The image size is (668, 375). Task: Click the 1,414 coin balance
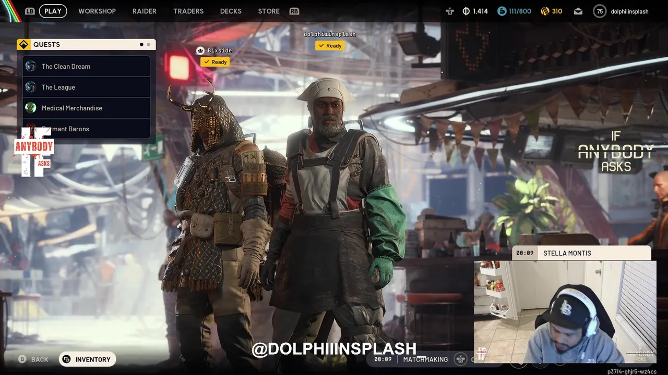pos(480,11)
